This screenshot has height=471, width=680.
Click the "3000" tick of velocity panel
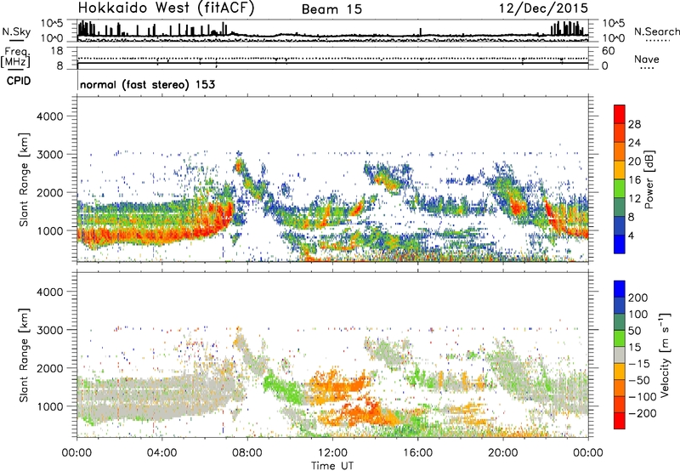(x=49, y=330)
